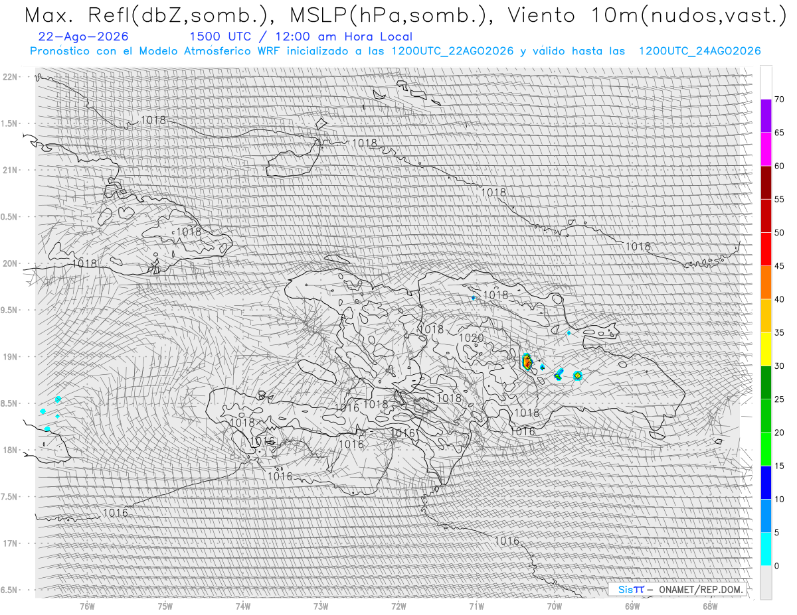This screenshot has width=797, height=615.
Task: Click the colorbar value '50'
Action: coord(779,233)
